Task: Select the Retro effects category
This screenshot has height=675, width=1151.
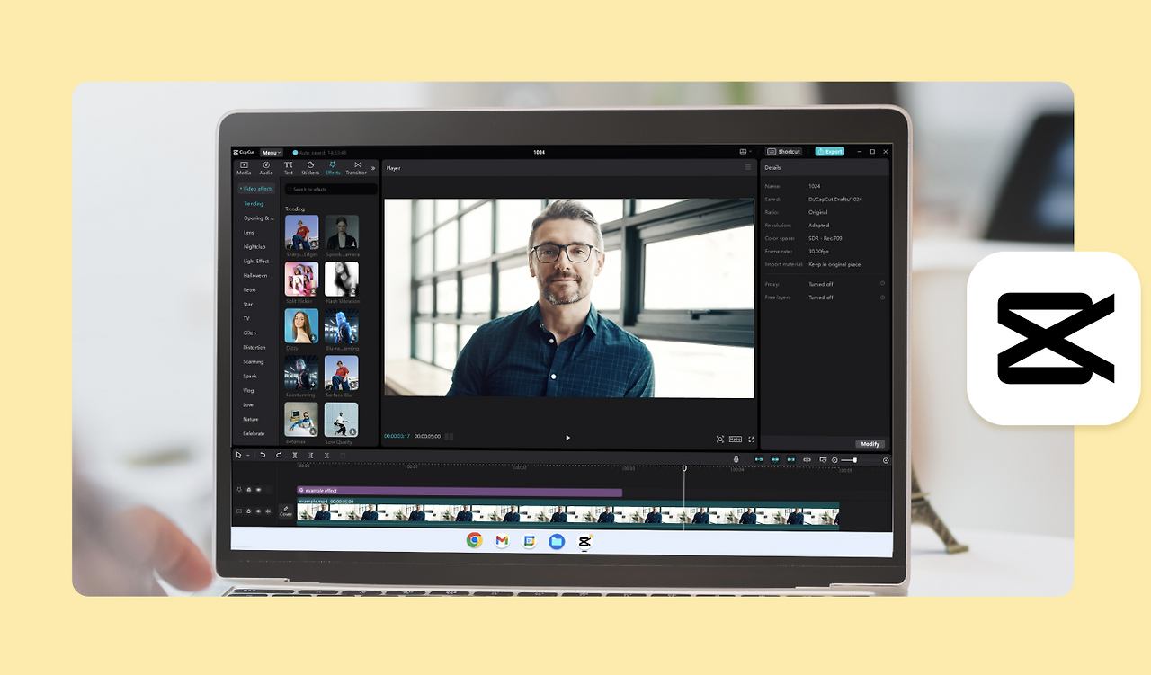Action: [250, 290]
